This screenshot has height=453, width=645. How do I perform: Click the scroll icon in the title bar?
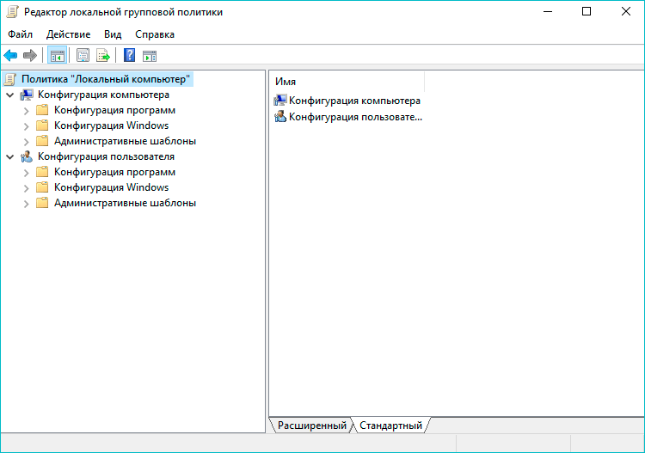point(12,12)
